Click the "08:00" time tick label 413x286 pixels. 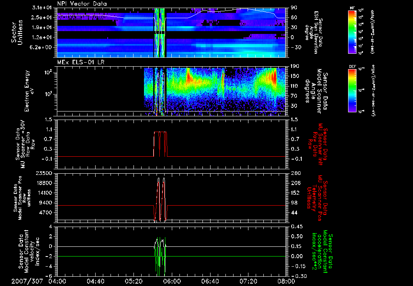(286, 281)
